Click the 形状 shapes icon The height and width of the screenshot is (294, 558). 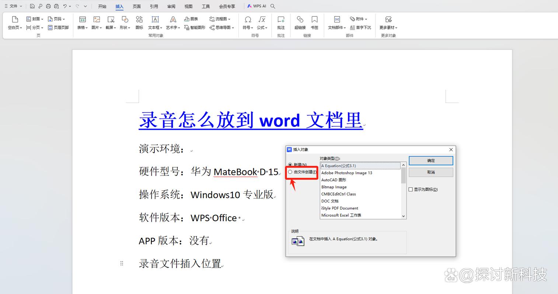coord(125,19)
